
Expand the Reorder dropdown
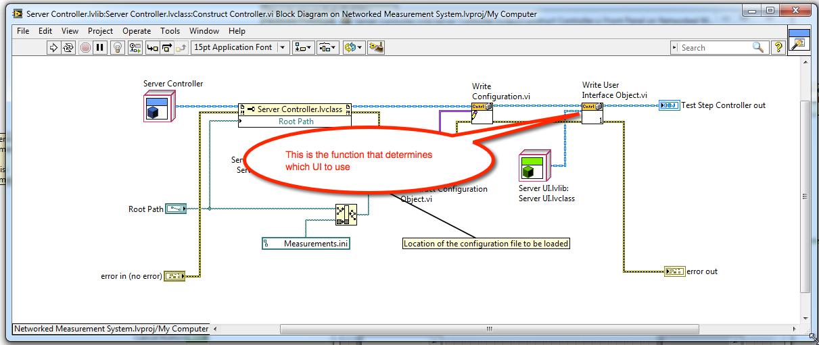tap(354, 47)
